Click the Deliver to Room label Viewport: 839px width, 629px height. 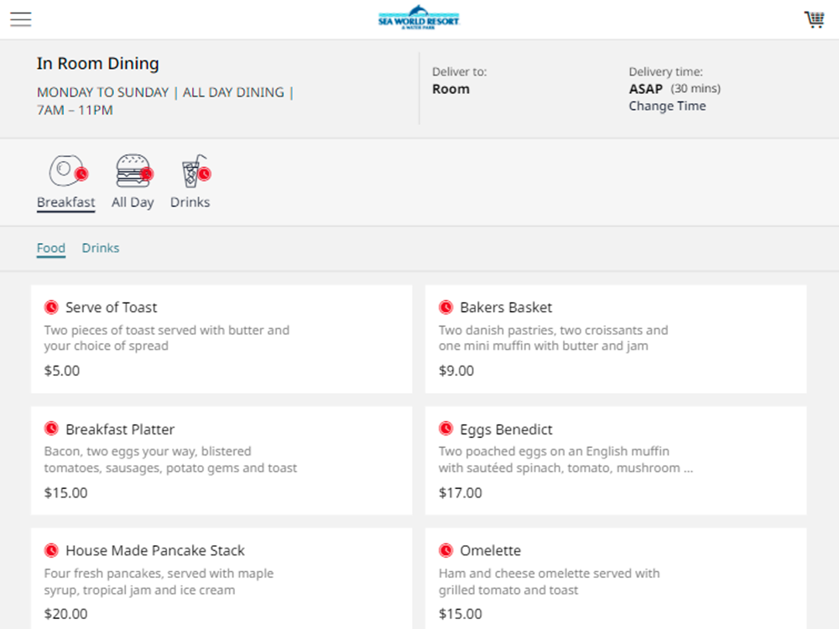coord(451,89)
